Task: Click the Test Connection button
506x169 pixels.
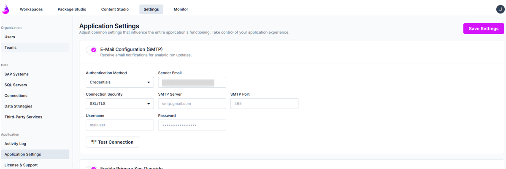Action: pos(112,142)
